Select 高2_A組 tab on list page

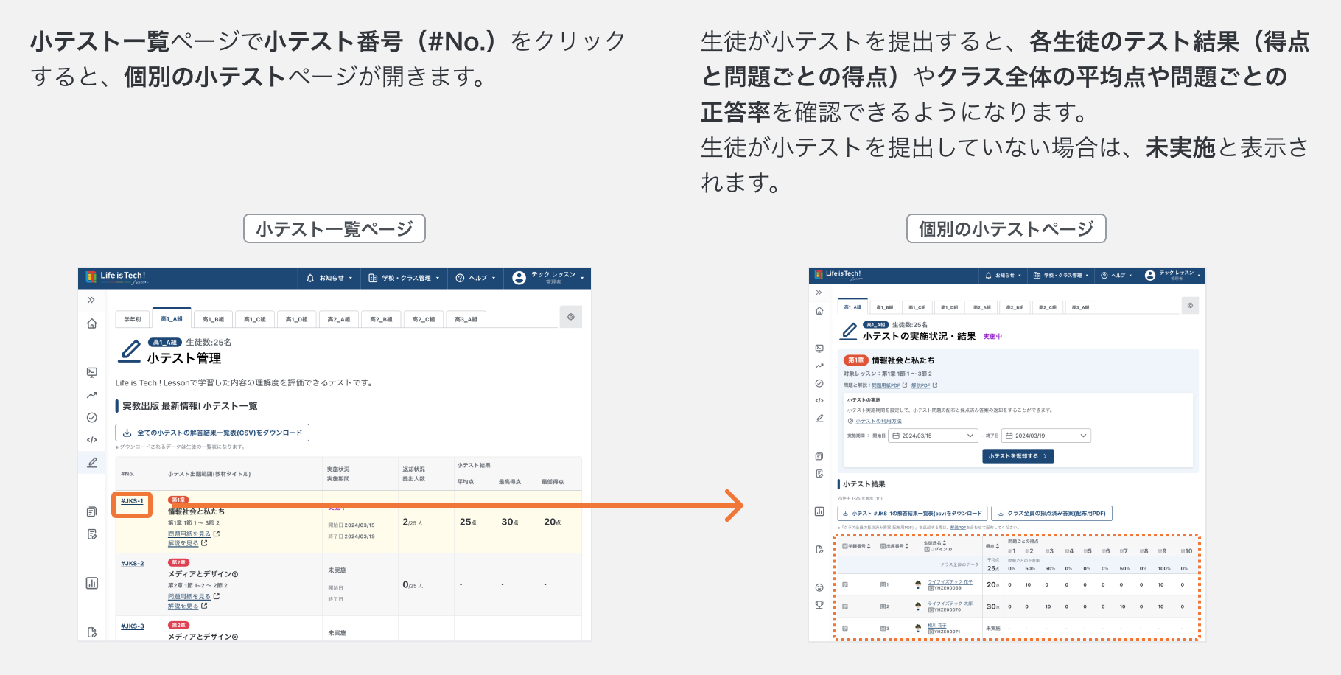point(339,319)
